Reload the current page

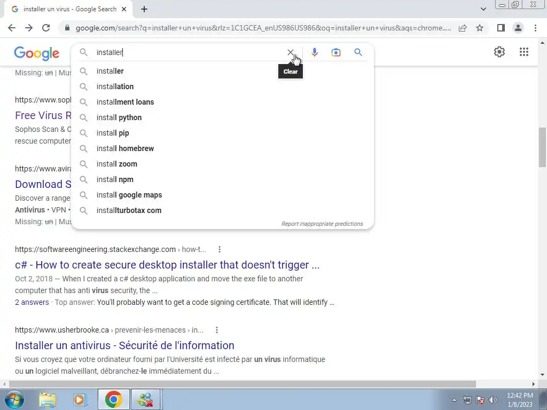46,28
